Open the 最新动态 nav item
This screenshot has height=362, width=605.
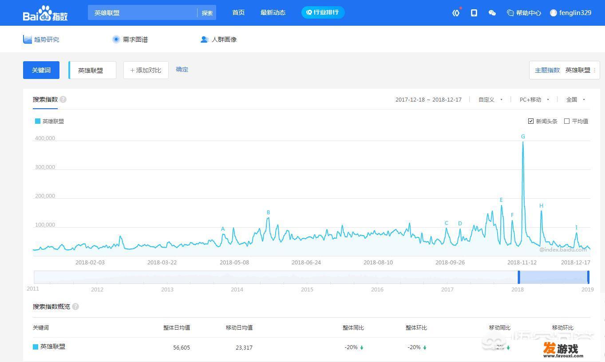point(273,12)
